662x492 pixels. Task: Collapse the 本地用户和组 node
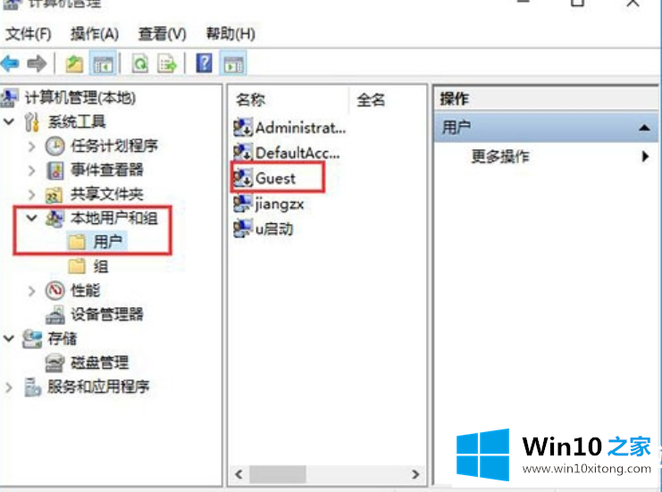31,218
